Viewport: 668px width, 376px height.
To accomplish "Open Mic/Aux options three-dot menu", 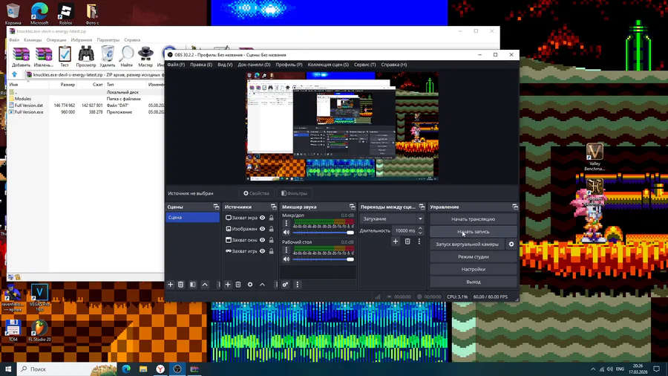I will [286, 224].
